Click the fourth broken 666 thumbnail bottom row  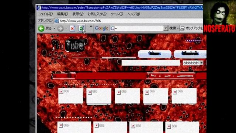click(182, 127)
